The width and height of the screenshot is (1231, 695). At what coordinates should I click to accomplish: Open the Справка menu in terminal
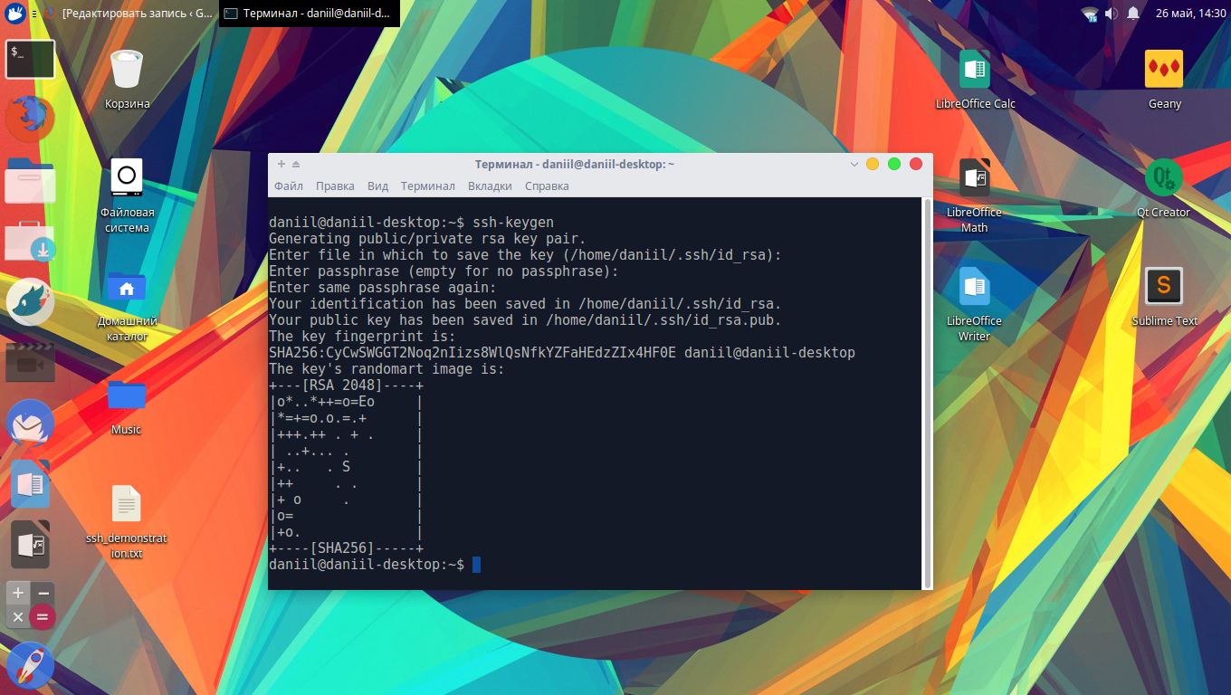(547, 186)
